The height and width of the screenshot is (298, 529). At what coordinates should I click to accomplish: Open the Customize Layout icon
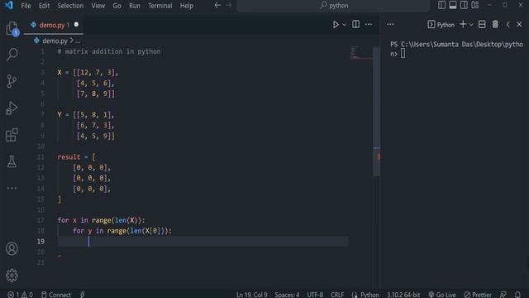[x=475, y=5]
